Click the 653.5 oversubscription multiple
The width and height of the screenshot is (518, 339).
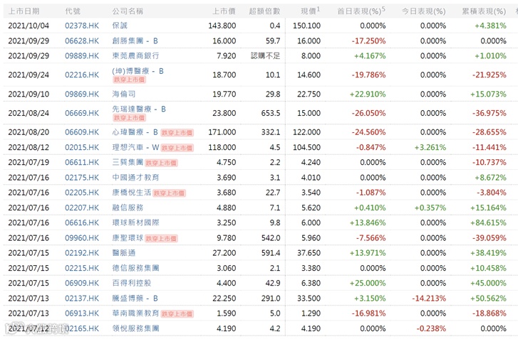coord(271,113)
